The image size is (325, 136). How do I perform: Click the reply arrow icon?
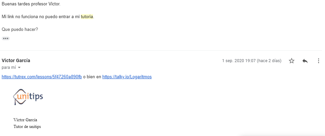click(305, 61)
